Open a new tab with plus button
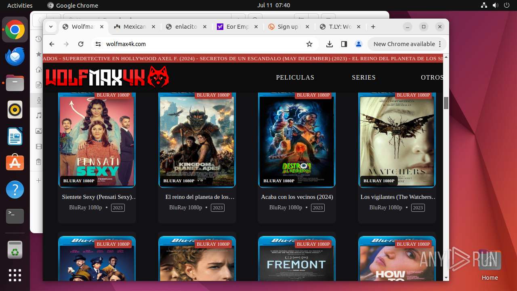Viewport: 517px width, 291px height. tap(373, 27)
